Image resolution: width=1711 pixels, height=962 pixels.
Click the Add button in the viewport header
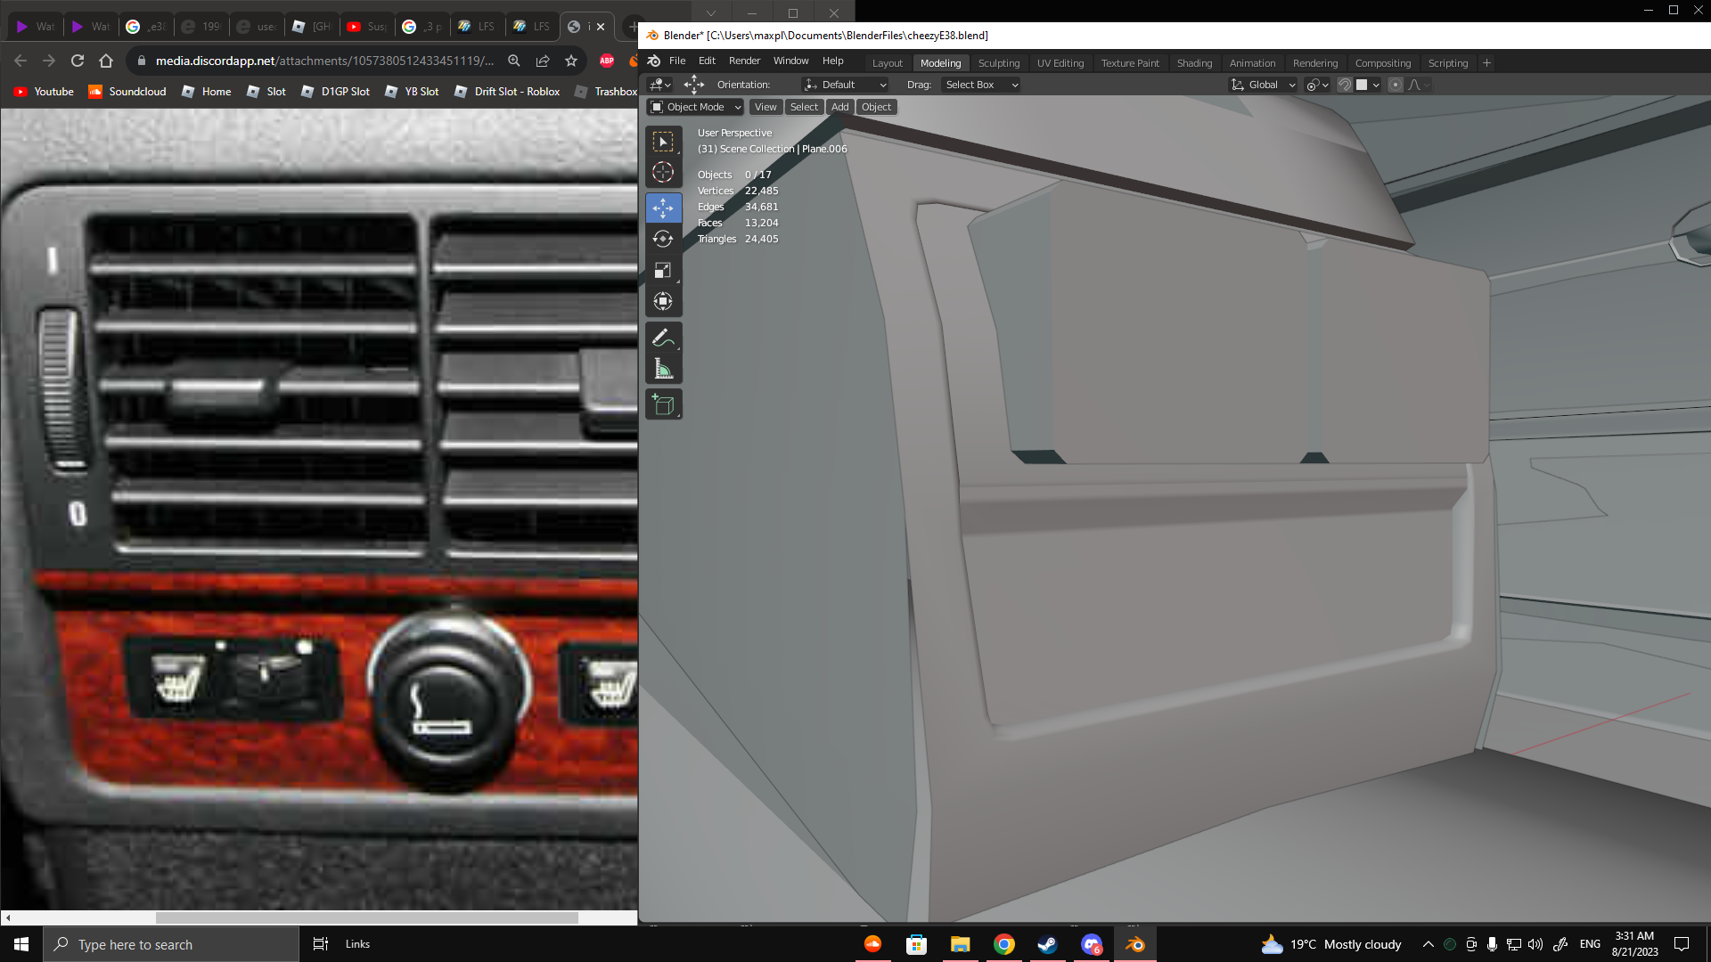pos(839,107)
